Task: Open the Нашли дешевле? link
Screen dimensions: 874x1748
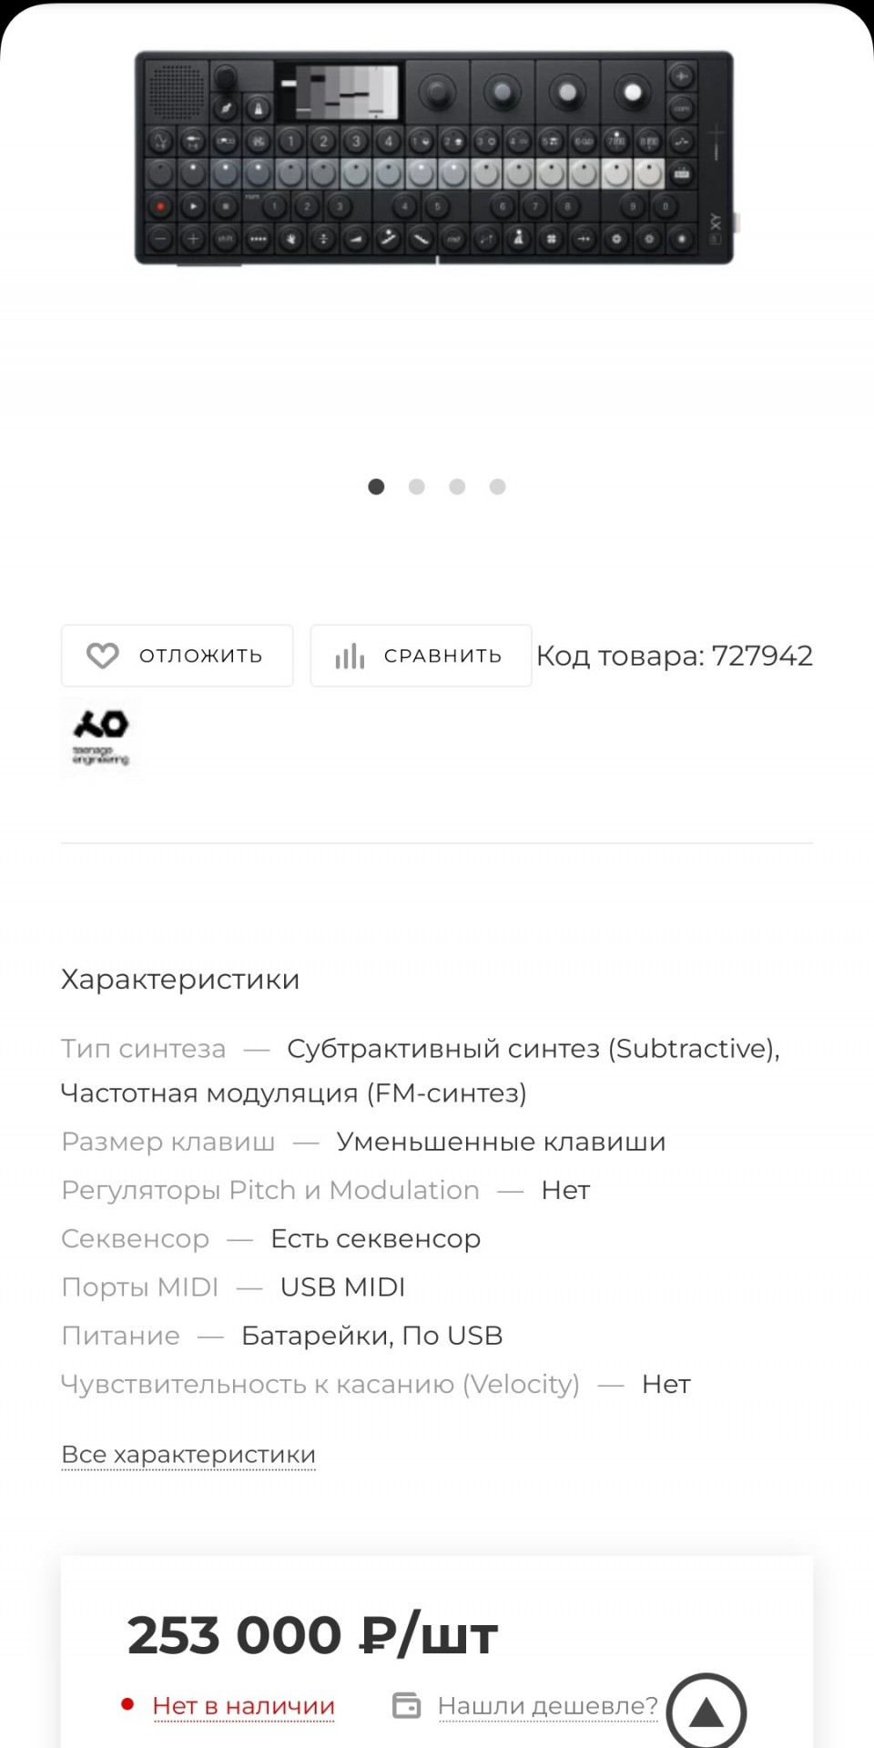Action: (x=548, y=1705)
